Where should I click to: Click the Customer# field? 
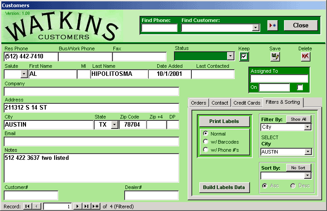[x=31, y=196]
